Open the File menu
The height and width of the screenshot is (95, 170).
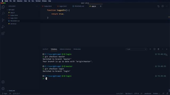click(x=11, y=1)
